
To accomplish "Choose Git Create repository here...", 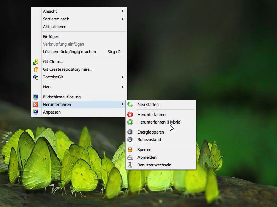I will pos(79,69).
